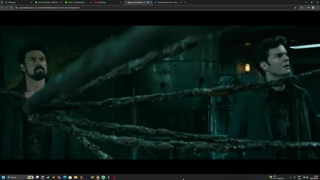Close The Boys Temporada 4 tab
The image size is (320, 180).
pyautogui.click(x=180, y=2)
